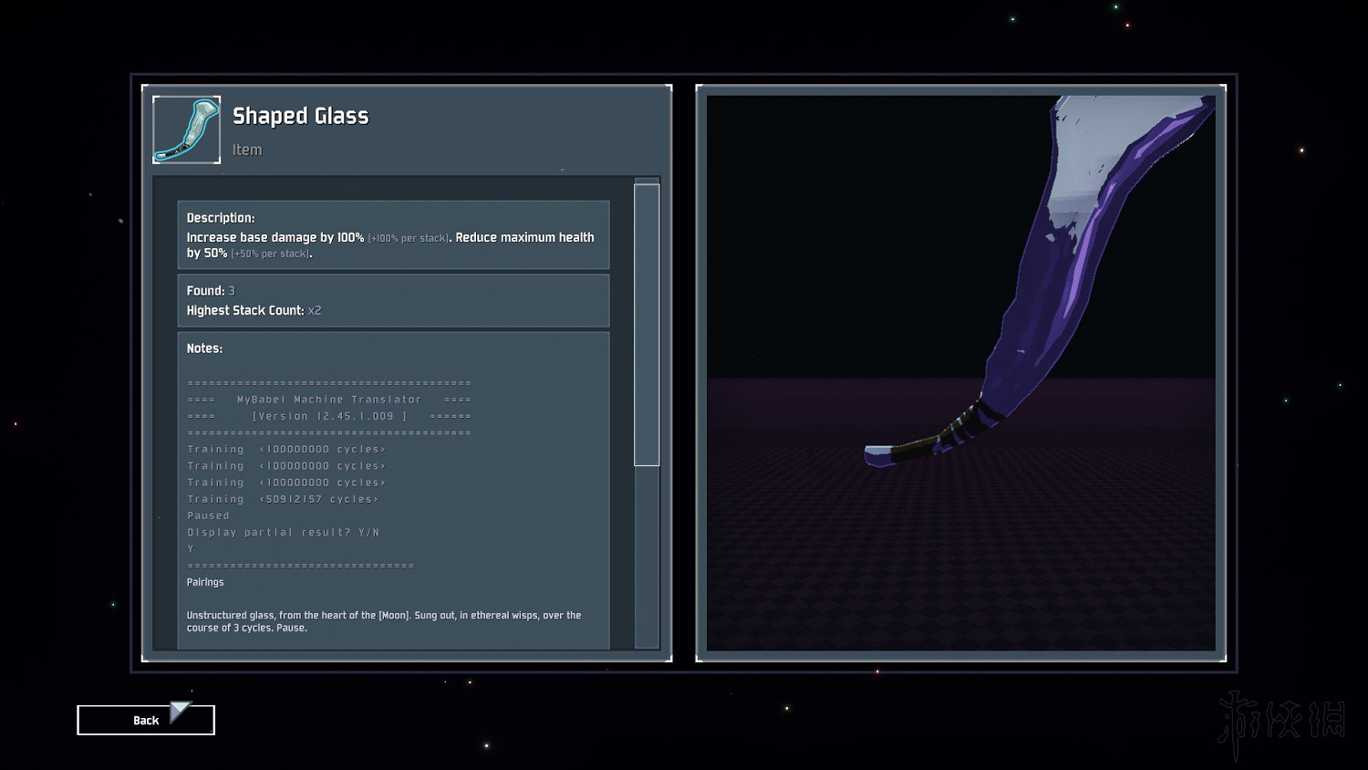Click the Reduce maximum health text
This screenshot has width=1368, height=770.
pos(524,237)
